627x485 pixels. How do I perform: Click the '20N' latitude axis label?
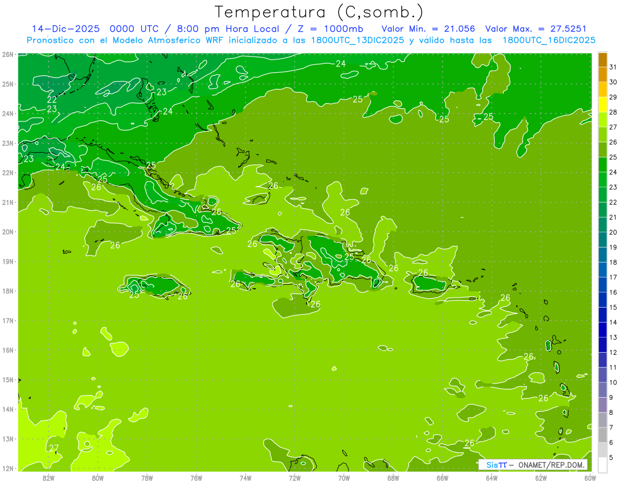point(7,232)
